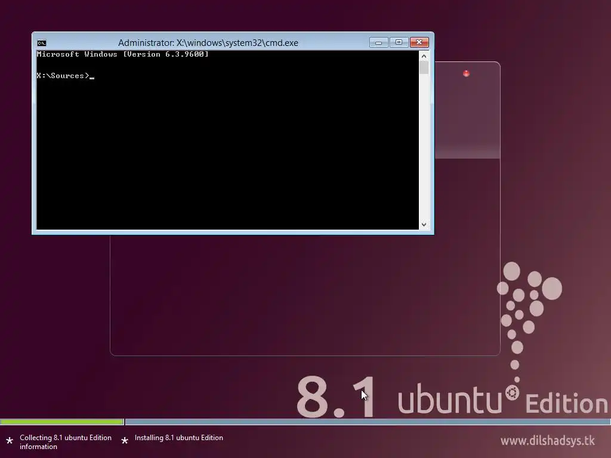611x458 pixels.
Task: Click the 'Microsoft Windows [Version 6.3.9600]' line
Action: pos(123,54)
